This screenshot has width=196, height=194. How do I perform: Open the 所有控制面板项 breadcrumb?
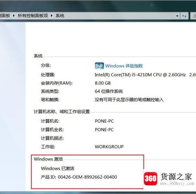[x=33, y=16]
